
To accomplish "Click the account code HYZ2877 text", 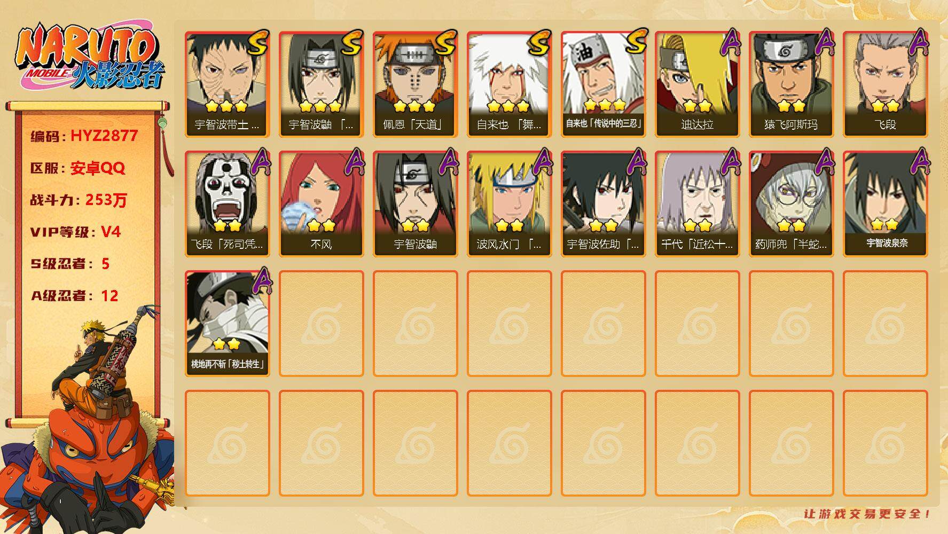I will 104,136.
